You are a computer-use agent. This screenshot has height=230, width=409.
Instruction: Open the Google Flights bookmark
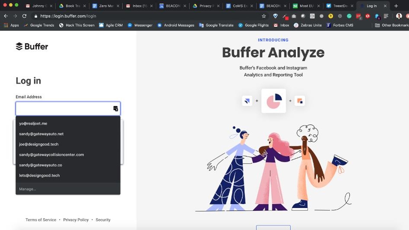[253, 25]
